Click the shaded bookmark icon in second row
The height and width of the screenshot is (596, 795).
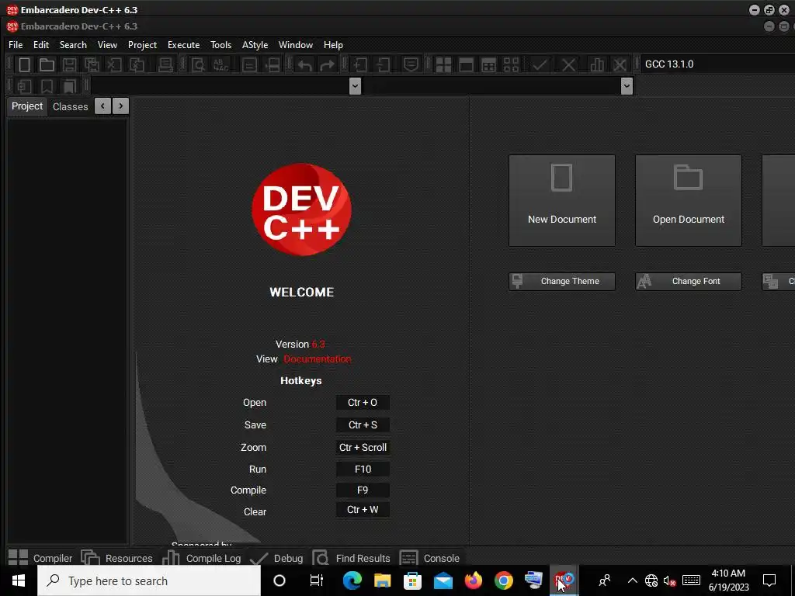pos(69,87)
